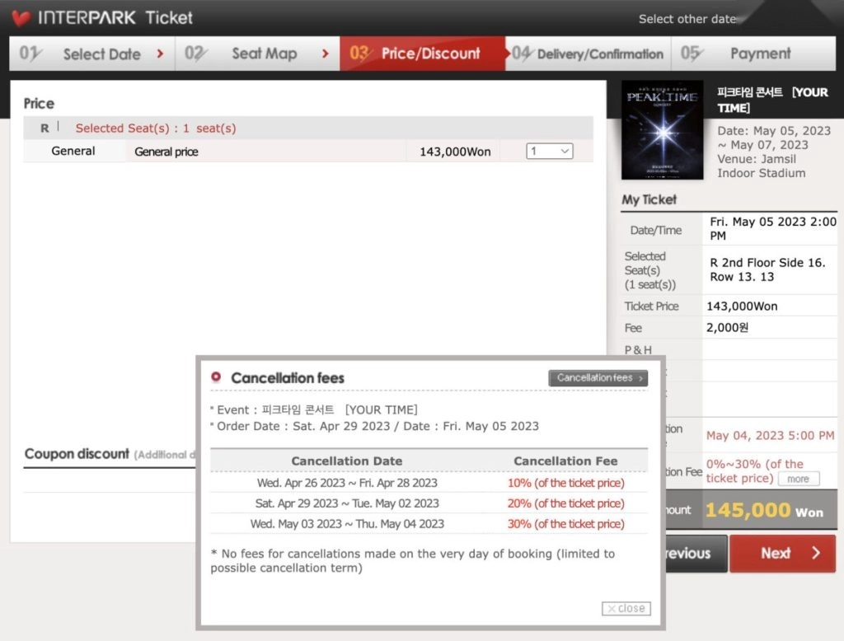This screenshot has width=844, height=641.
Task: Click the General price 143,000Won row
Action: coord(308,152)
